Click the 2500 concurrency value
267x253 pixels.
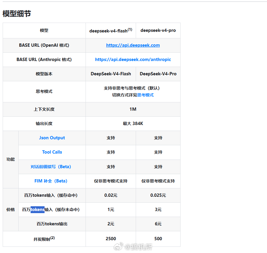(111, 239)
